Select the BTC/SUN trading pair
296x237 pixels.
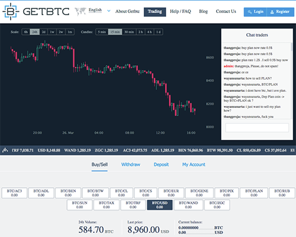(79, 205)
